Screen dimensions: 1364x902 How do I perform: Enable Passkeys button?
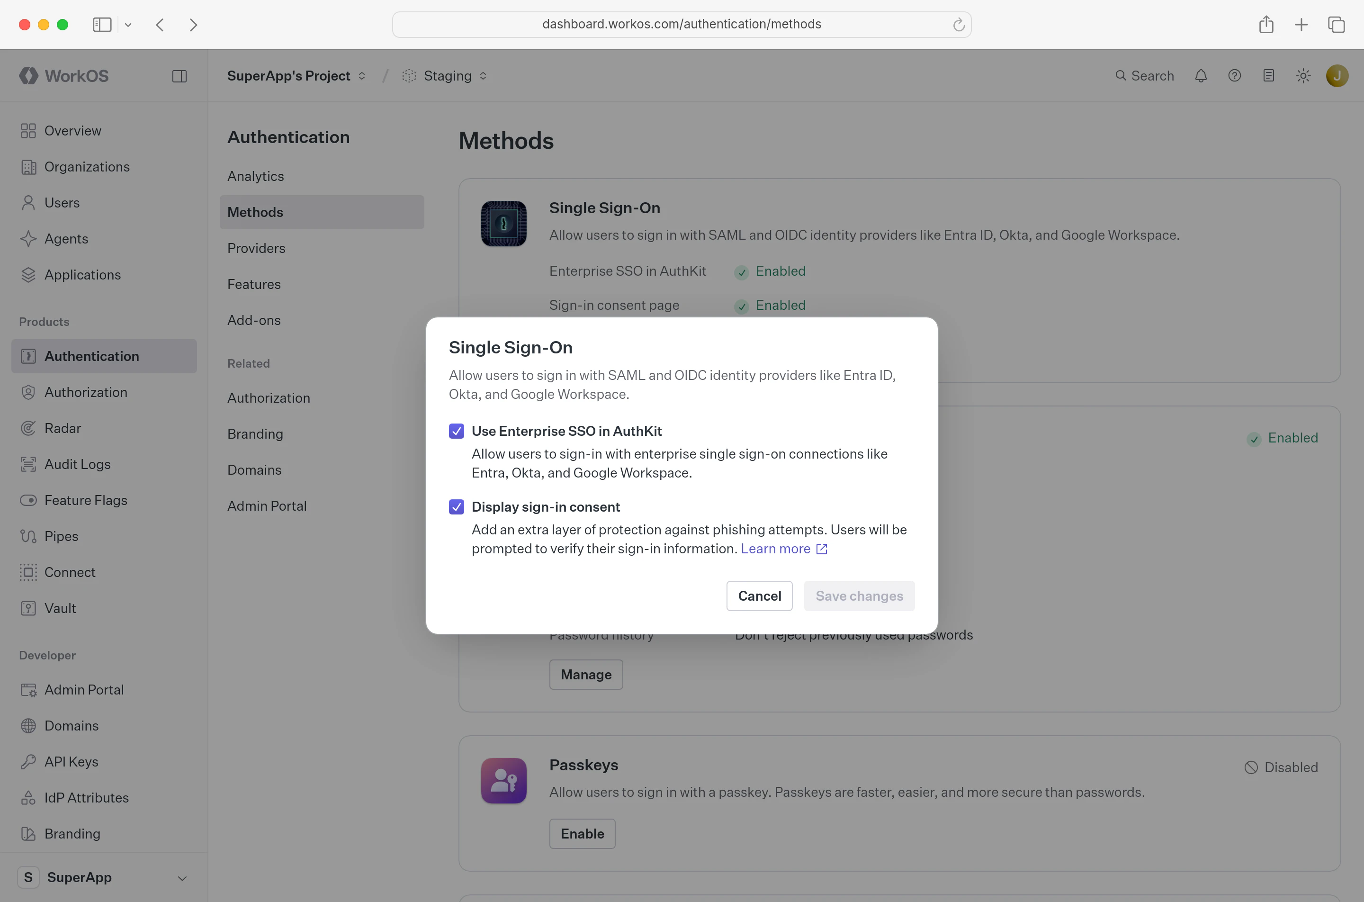[582, 834]
